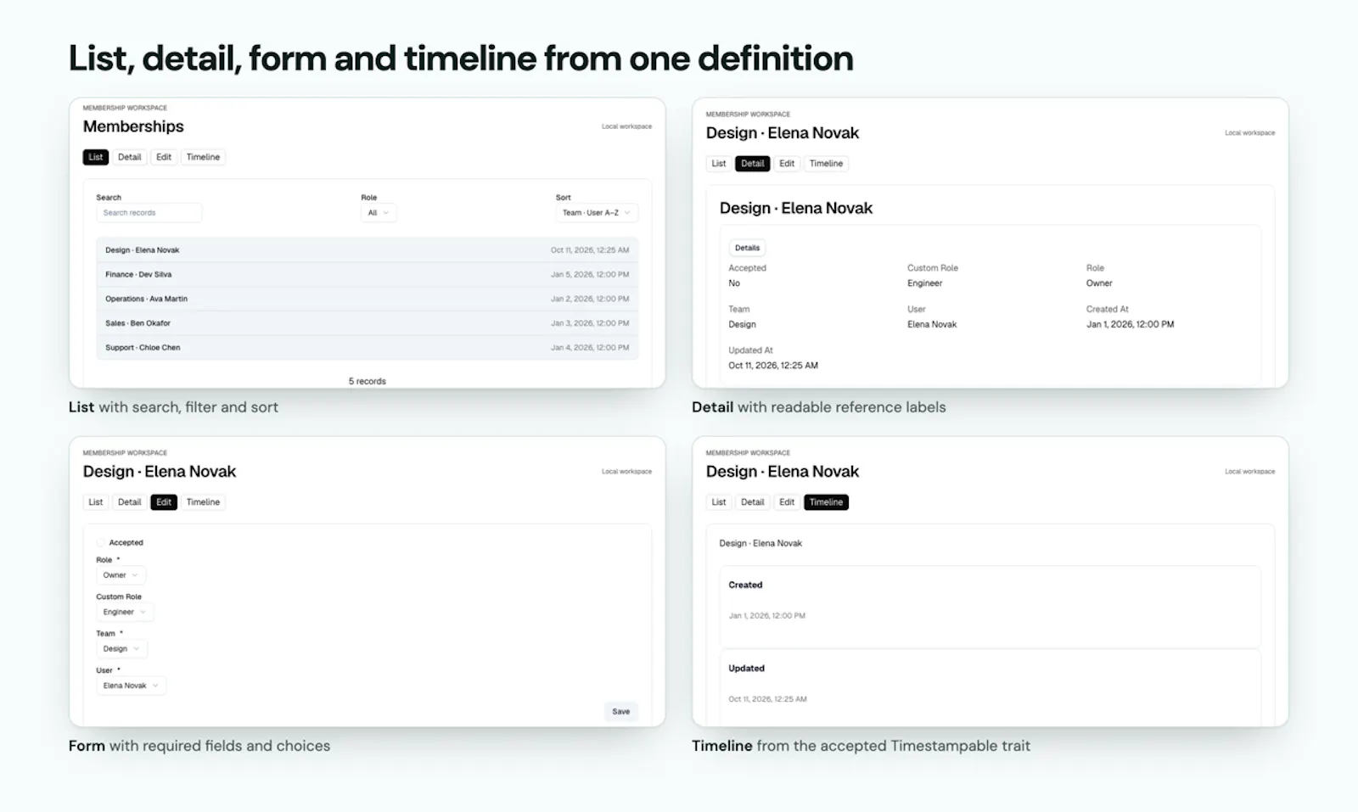
Task: Click the active Timeline tab in timeline panel
Action: coord(826,502)
